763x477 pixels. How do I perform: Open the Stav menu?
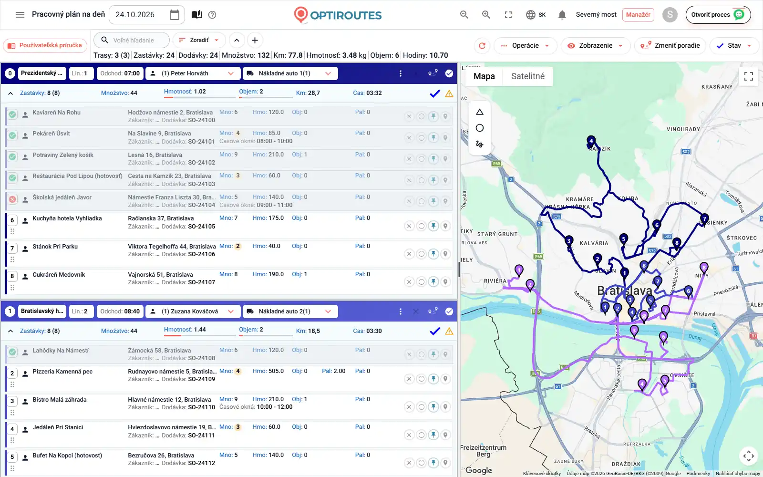pos(734,46)
